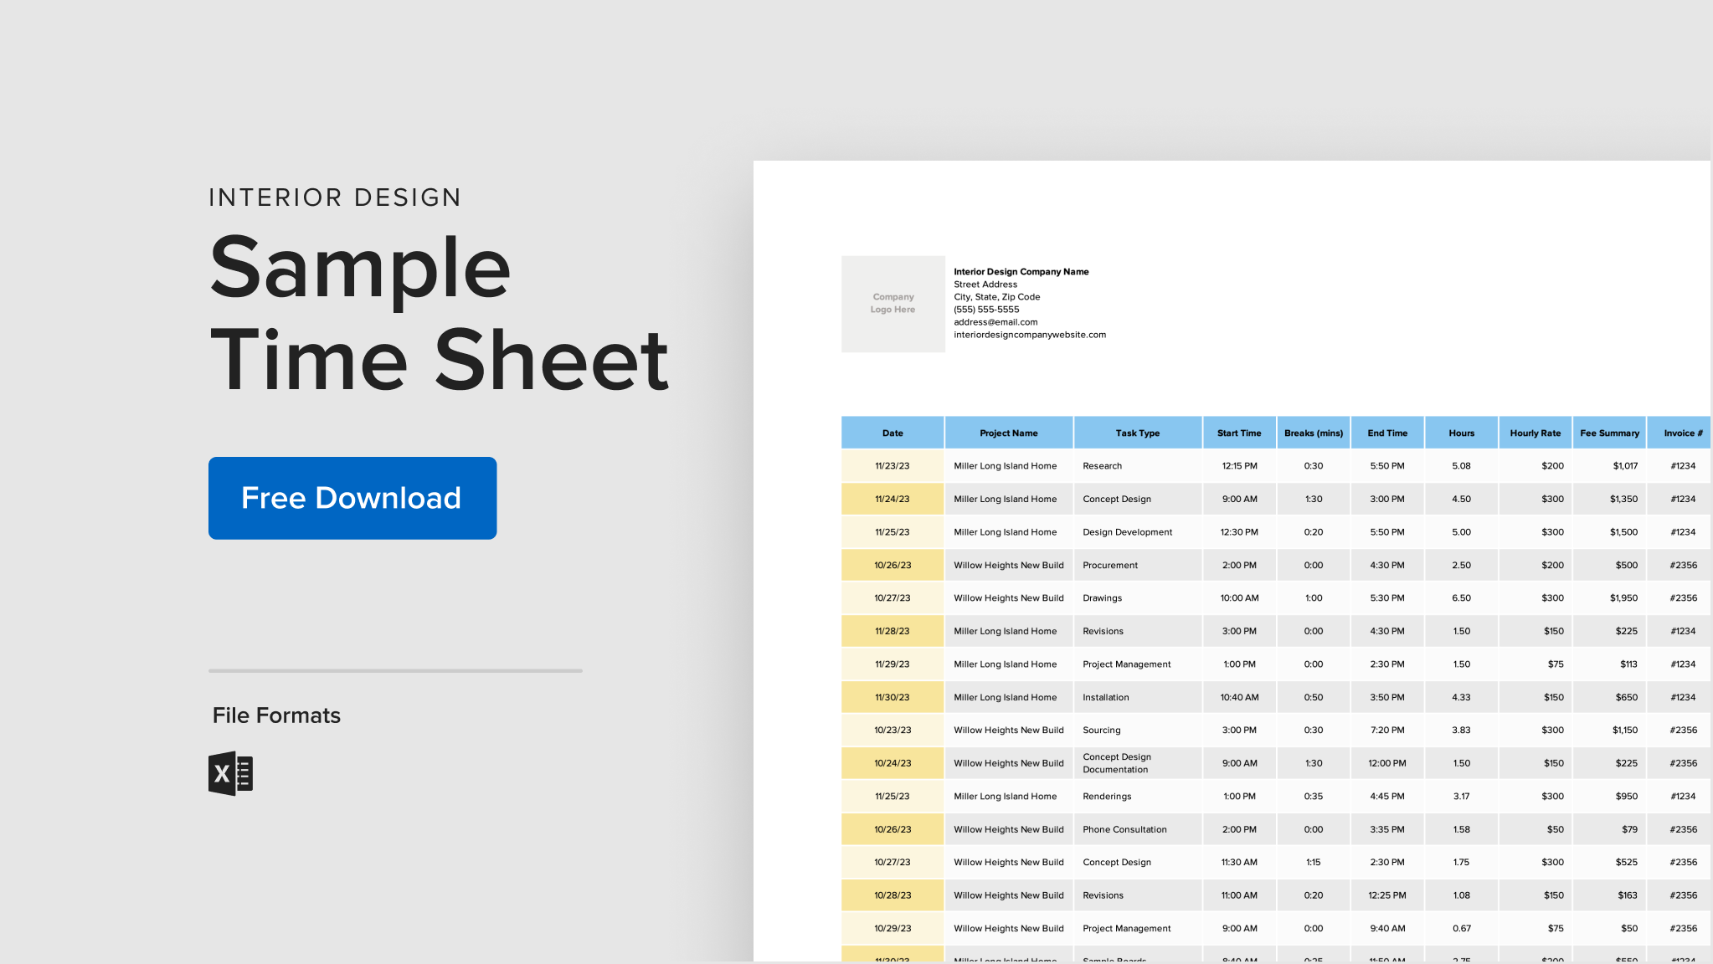The image size is (1713, 964).
Task: Click the Interior Design Company Name heading
Action: click(1021, 271)
